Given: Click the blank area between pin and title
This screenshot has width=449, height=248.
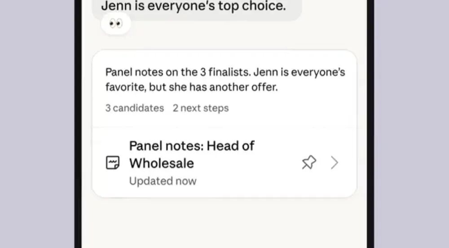Looking at the screenshot, I should click(278, 162).
